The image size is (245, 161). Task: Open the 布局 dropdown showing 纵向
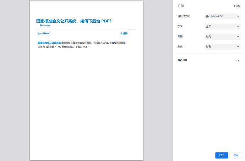click(222, 37)
